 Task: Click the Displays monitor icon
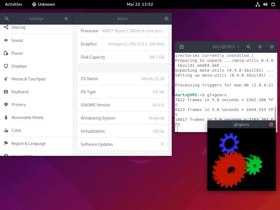pyautogui.click(x=6, y=66)
